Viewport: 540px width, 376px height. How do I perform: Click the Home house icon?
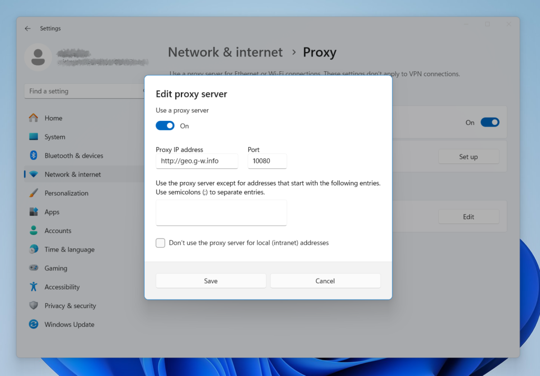tap(33, 118)
